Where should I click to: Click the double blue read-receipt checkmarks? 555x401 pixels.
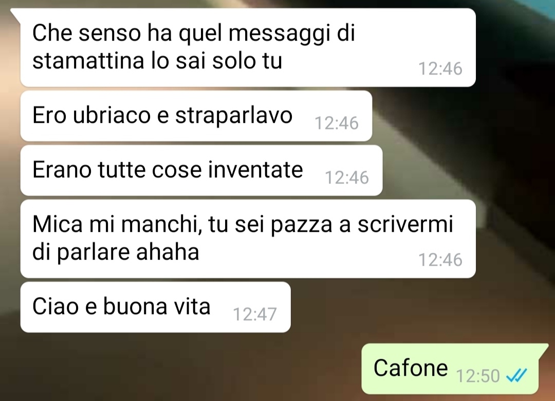pos(517,375)
